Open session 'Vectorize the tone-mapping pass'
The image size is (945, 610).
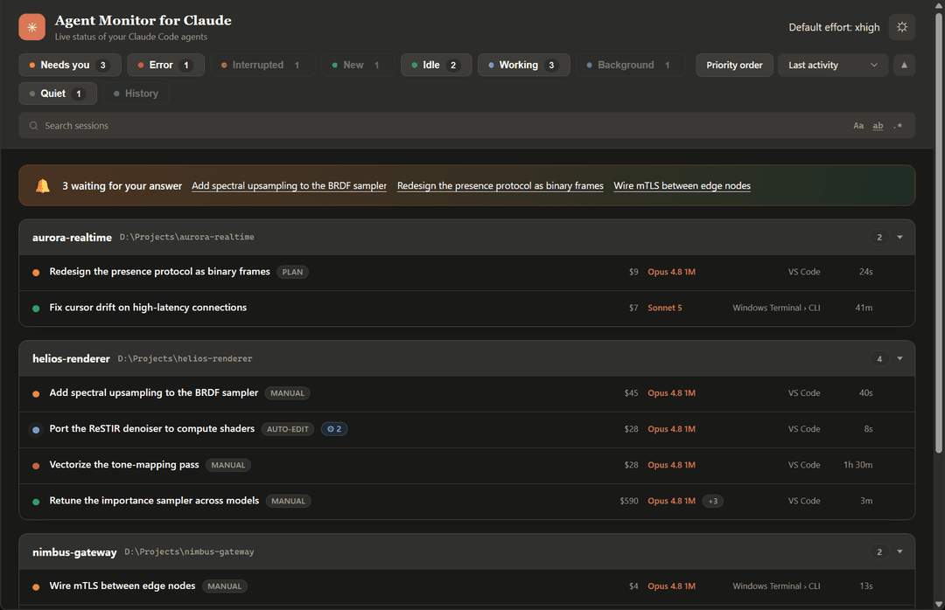point(467,466)
